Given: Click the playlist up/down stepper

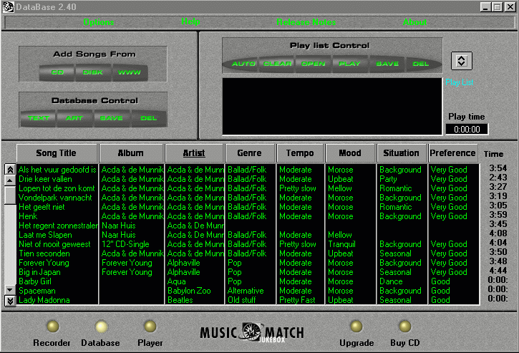Looking at the screenshot, I should click(x=462, y=61).
